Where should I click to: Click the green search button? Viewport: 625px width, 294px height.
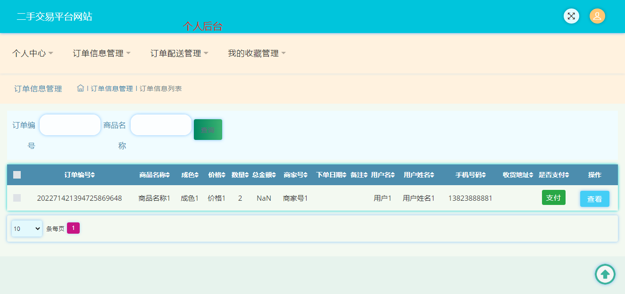(x=208, y=130)
